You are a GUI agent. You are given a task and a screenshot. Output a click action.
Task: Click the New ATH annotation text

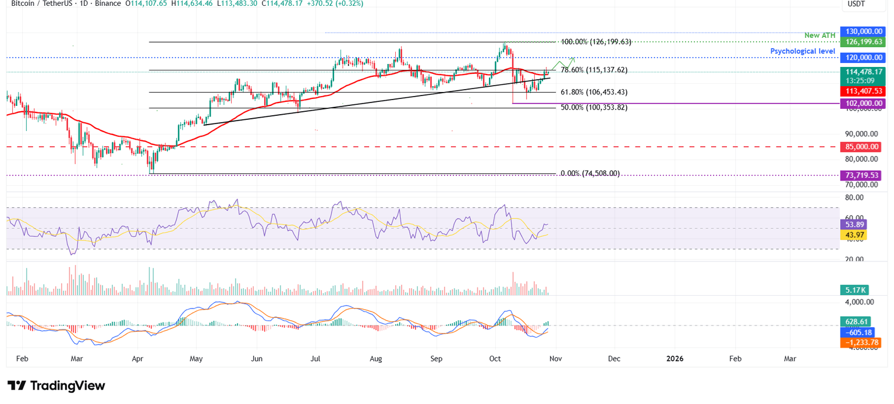pyautogui.click(x=821, y=35)
